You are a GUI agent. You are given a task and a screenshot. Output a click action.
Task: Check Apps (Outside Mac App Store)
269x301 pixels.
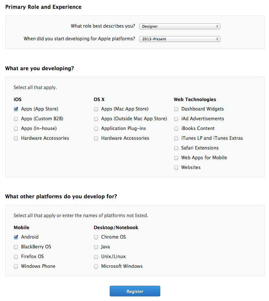coord(96,119)
